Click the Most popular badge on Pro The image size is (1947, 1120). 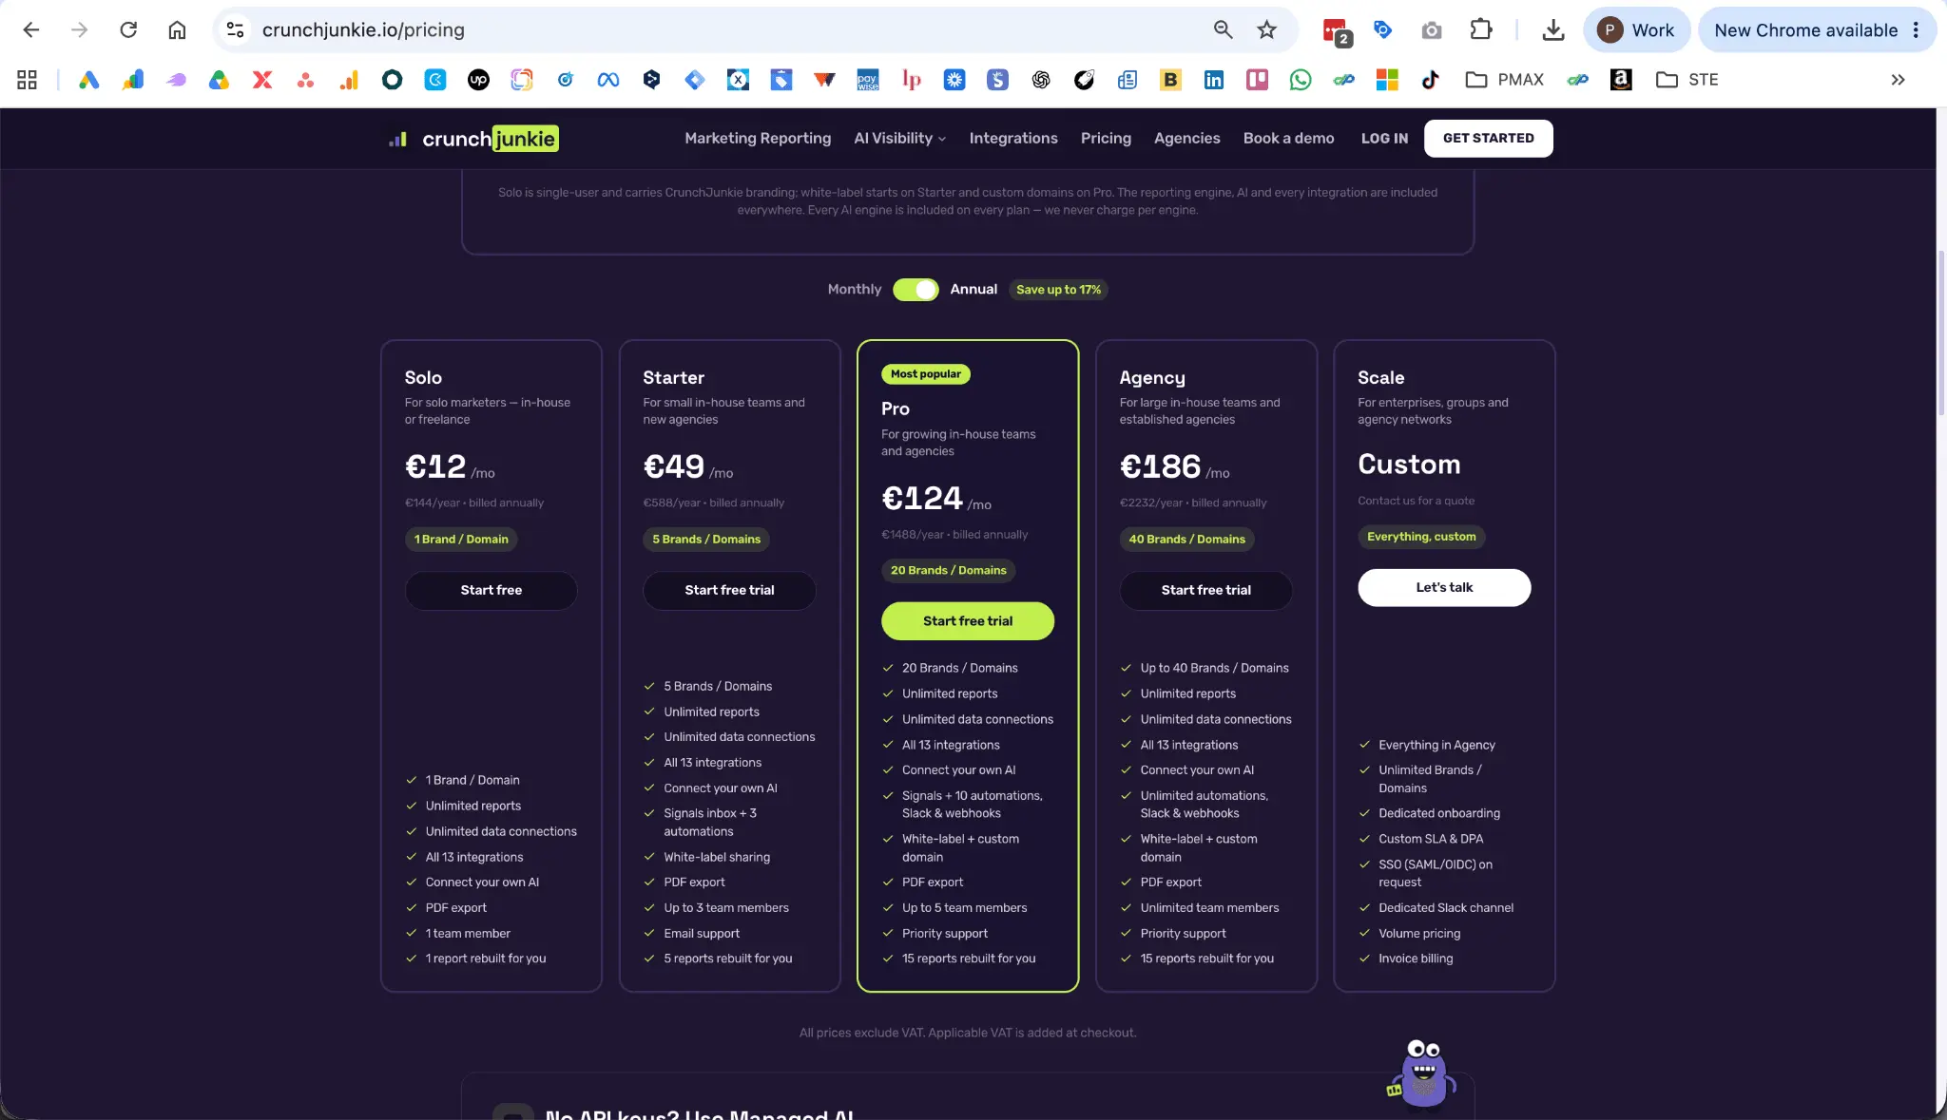926,374
